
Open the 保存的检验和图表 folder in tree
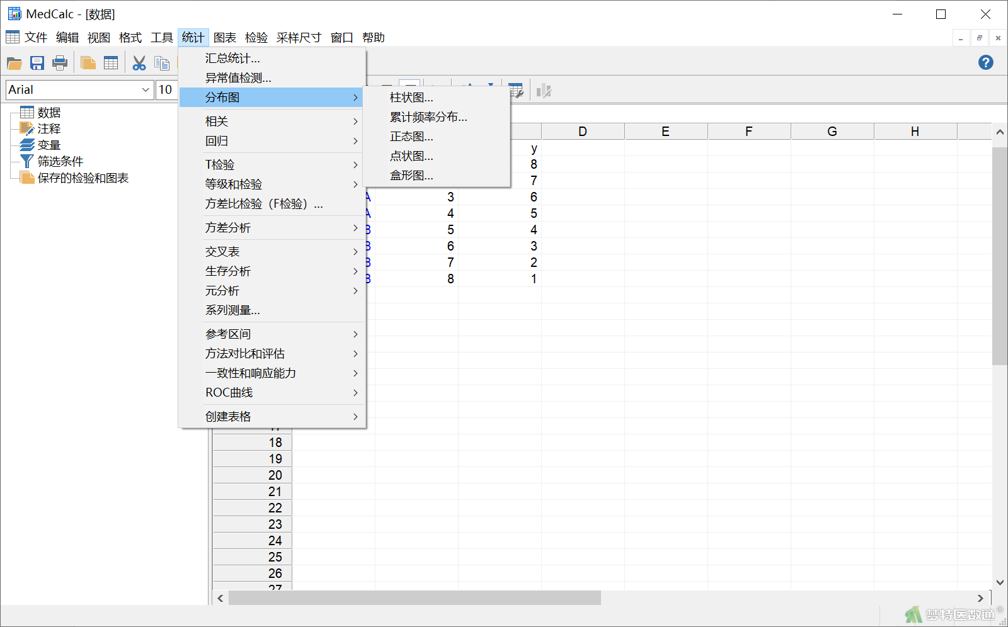point(83,178)
